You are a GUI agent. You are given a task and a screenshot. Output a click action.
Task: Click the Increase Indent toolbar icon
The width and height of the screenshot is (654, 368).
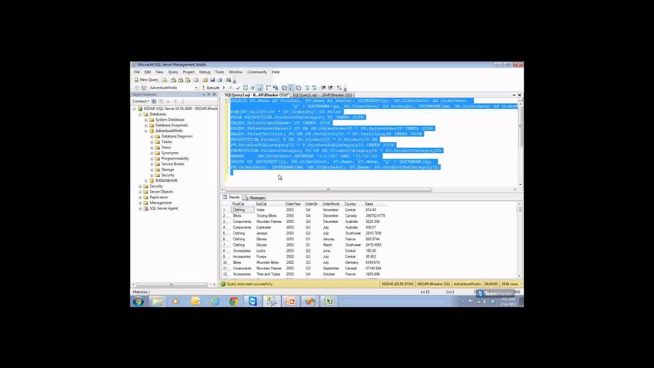coord(331,87)
